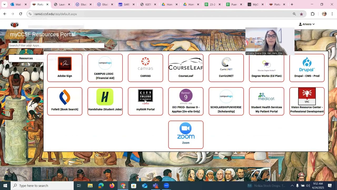Launch CAMPUS LOGIC Financial Aid tile
This screenshot has width=337, height=190.
105,68
